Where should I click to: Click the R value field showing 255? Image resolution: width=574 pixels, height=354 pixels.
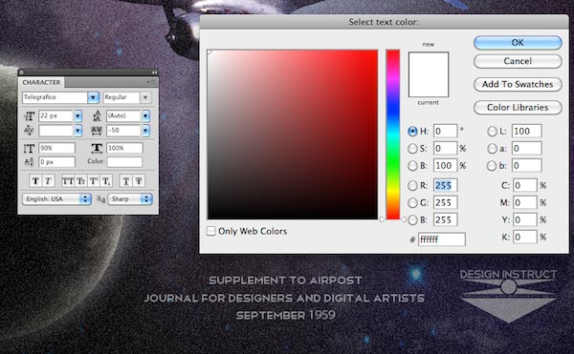pyautogui.click(x=446, y=185)
